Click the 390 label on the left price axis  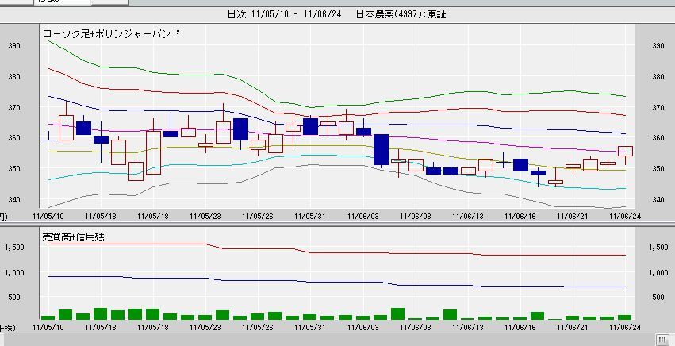click(15, 46)
